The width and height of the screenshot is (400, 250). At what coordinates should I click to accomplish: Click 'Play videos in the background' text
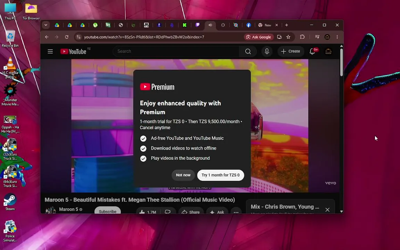click(180, 158)
